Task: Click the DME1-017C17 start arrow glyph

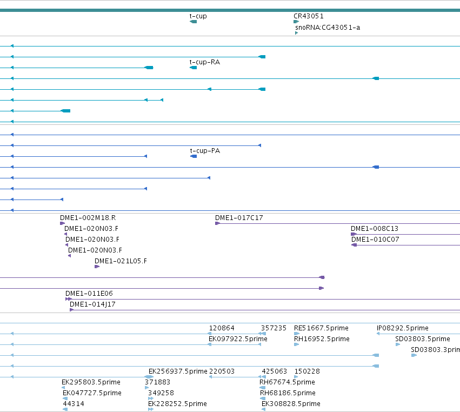Action: click(217, 224)
